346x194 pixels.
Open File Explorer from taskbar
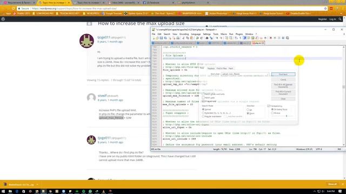[10, 191]
